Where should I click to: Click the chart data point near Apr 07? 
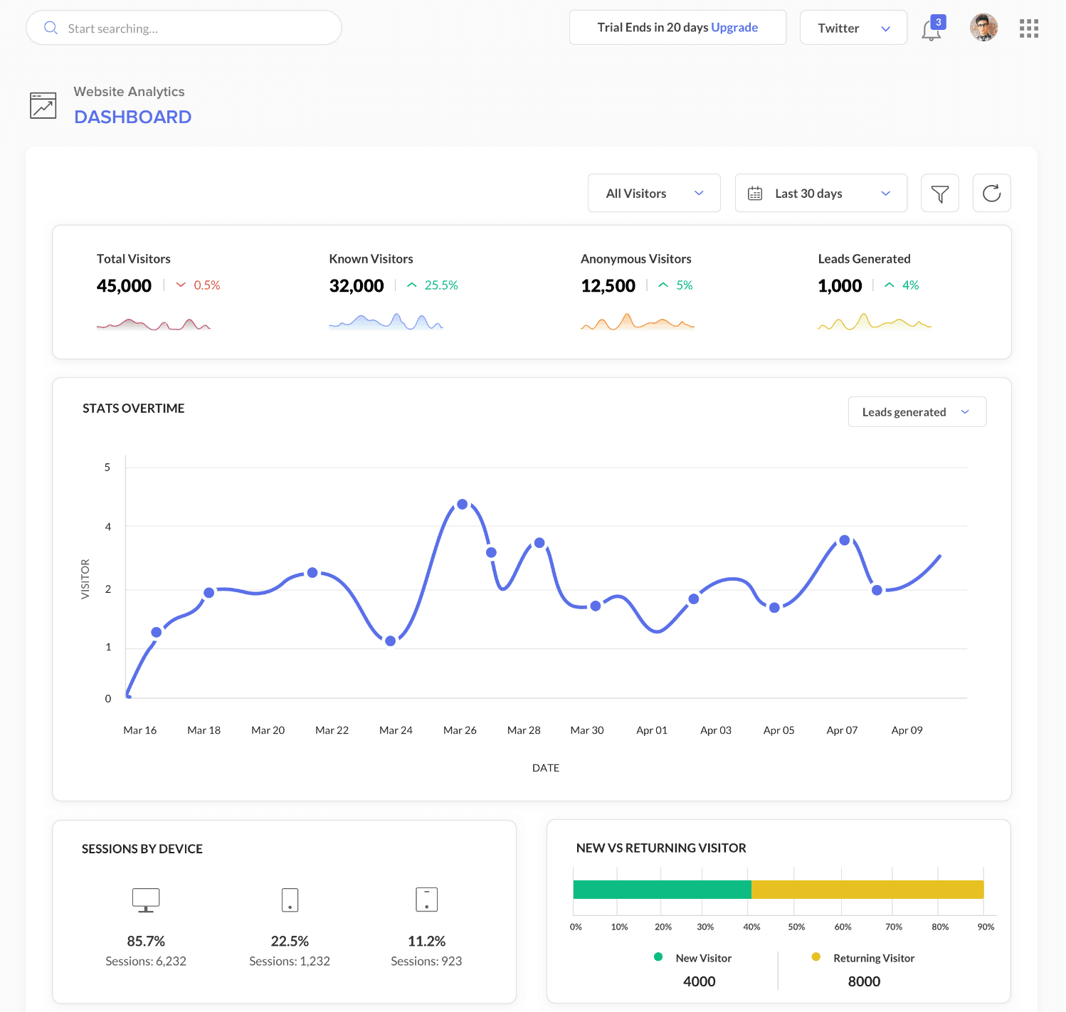[845, 540]
